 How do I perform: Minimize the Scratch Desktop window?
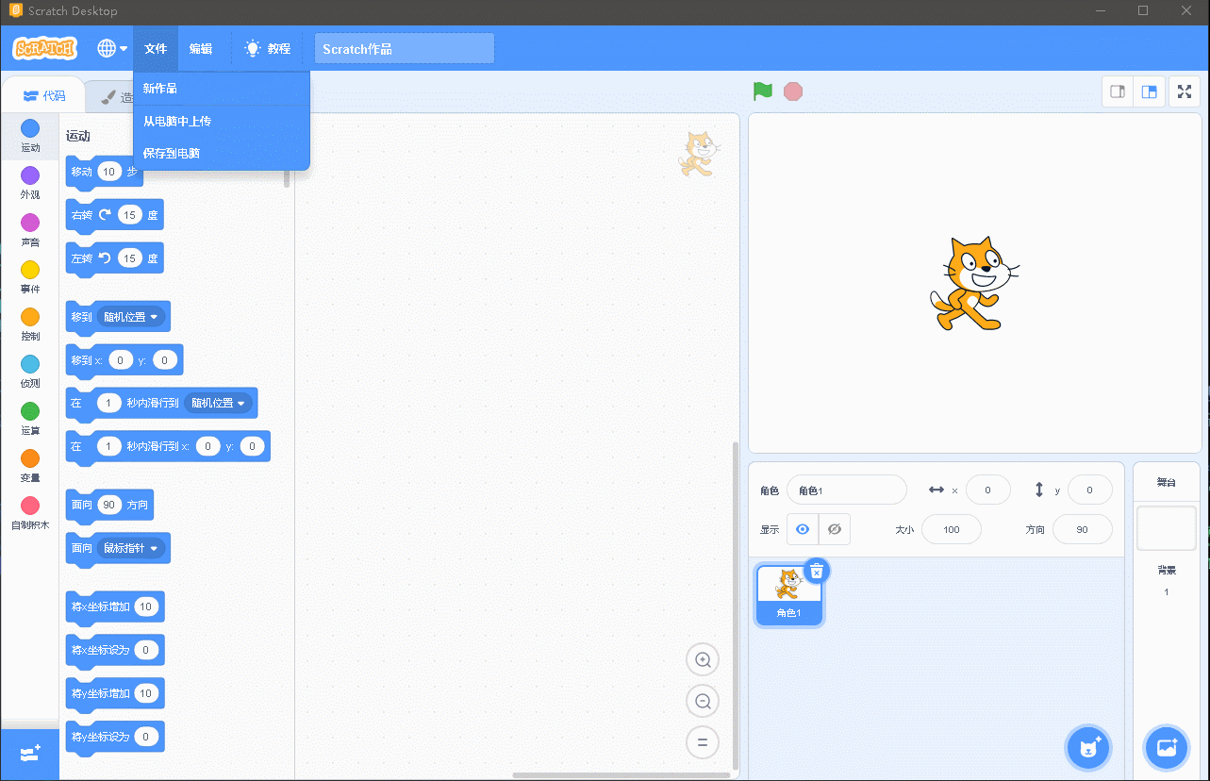[x=1100, y=11]
